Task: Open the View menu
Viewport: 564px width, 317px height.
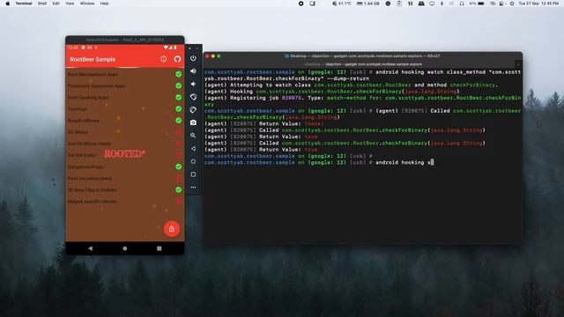Action: click(x=70, y=4)
